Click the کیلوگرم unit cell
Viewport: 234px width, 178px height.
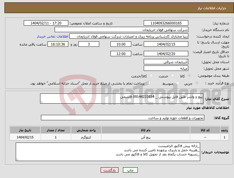pyautogui.click(x=86, y=137)
